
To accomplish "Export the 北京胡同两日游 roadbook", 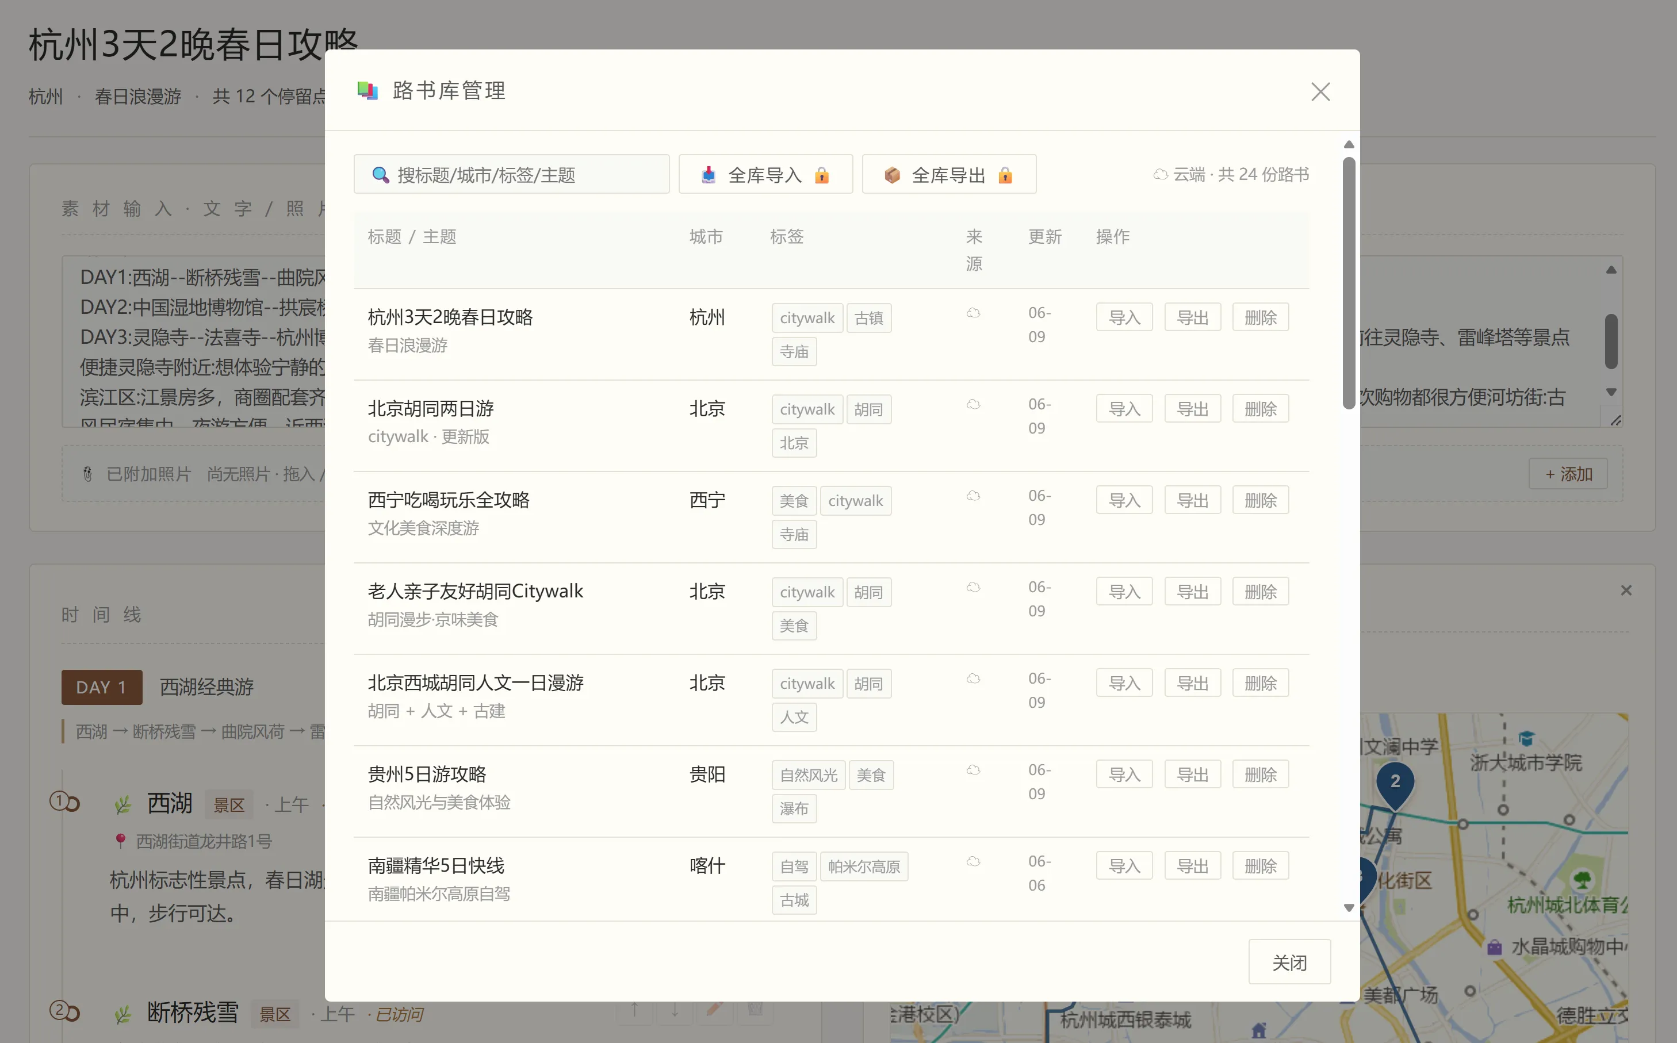I will coord(1192,409).
